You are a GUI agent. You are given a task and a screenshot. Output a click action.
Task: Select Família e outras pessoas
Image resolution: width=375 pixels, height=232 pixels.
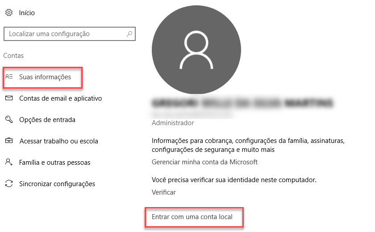(x=55, y=163)
